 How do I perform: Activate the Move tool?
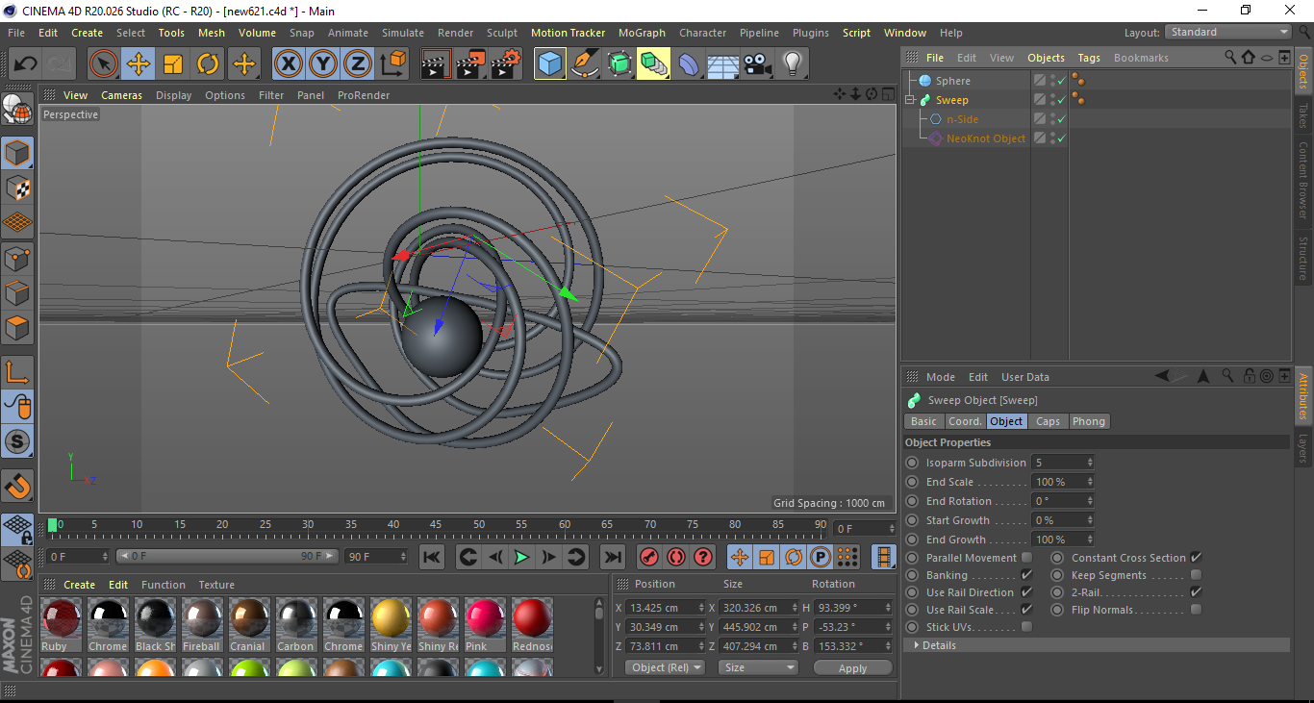(x=139, y=64)
